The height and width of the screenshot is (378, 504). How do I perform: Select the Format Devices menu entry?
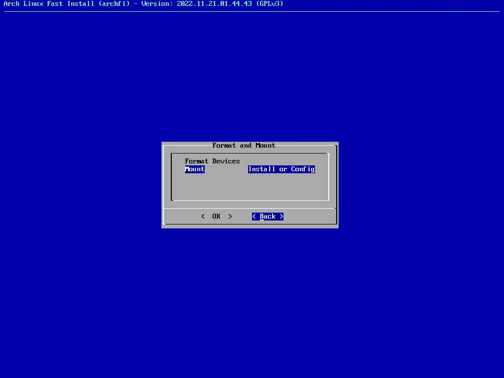pos(212,161)
